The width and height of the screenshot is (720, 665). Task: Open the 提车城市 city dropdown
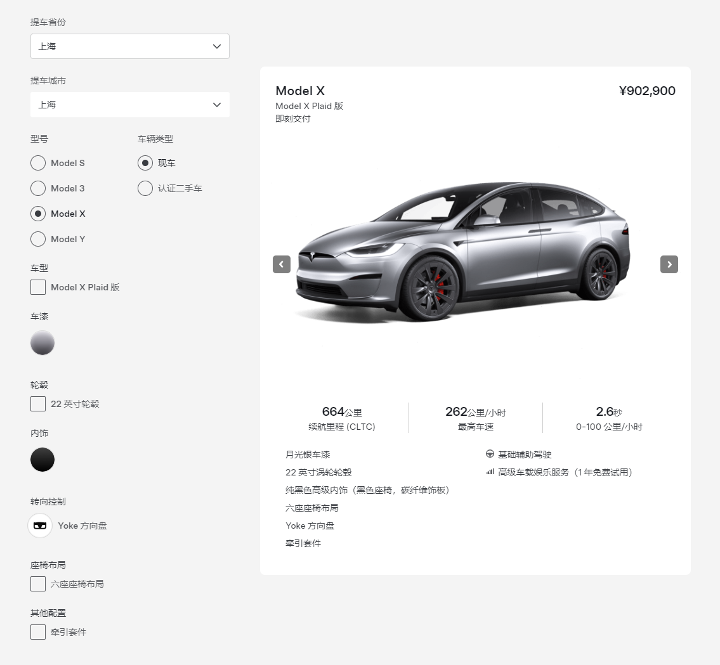coord(129,105)
